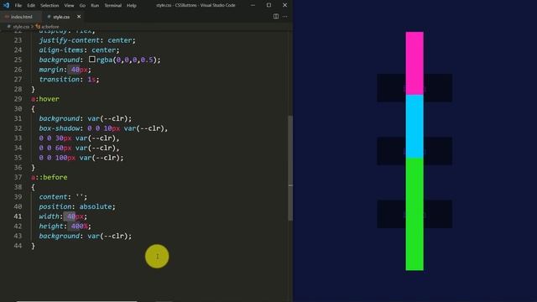This screenshot has width=537, height=302.
Task: Open the Go menu
Action: point(82,6)
